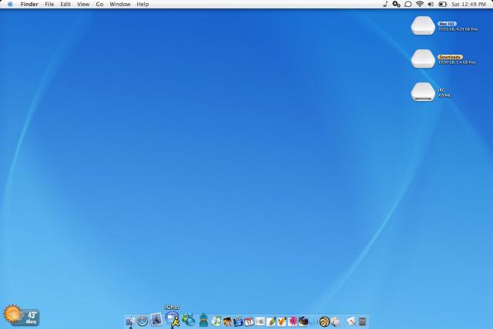Image resolution: width=493 pixels, height=329 pixels.
Task: Open the Wi-Fi status menu
Action: point(419,4)
